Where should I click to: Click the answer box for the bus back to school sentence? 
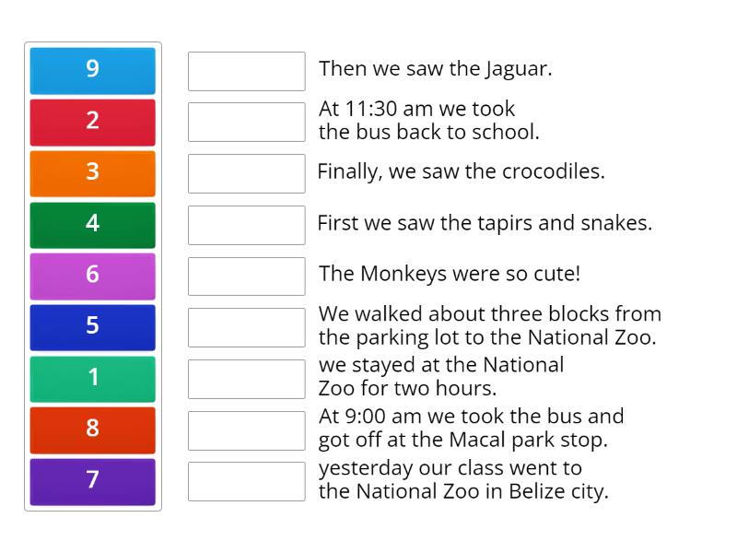point(246,120)
